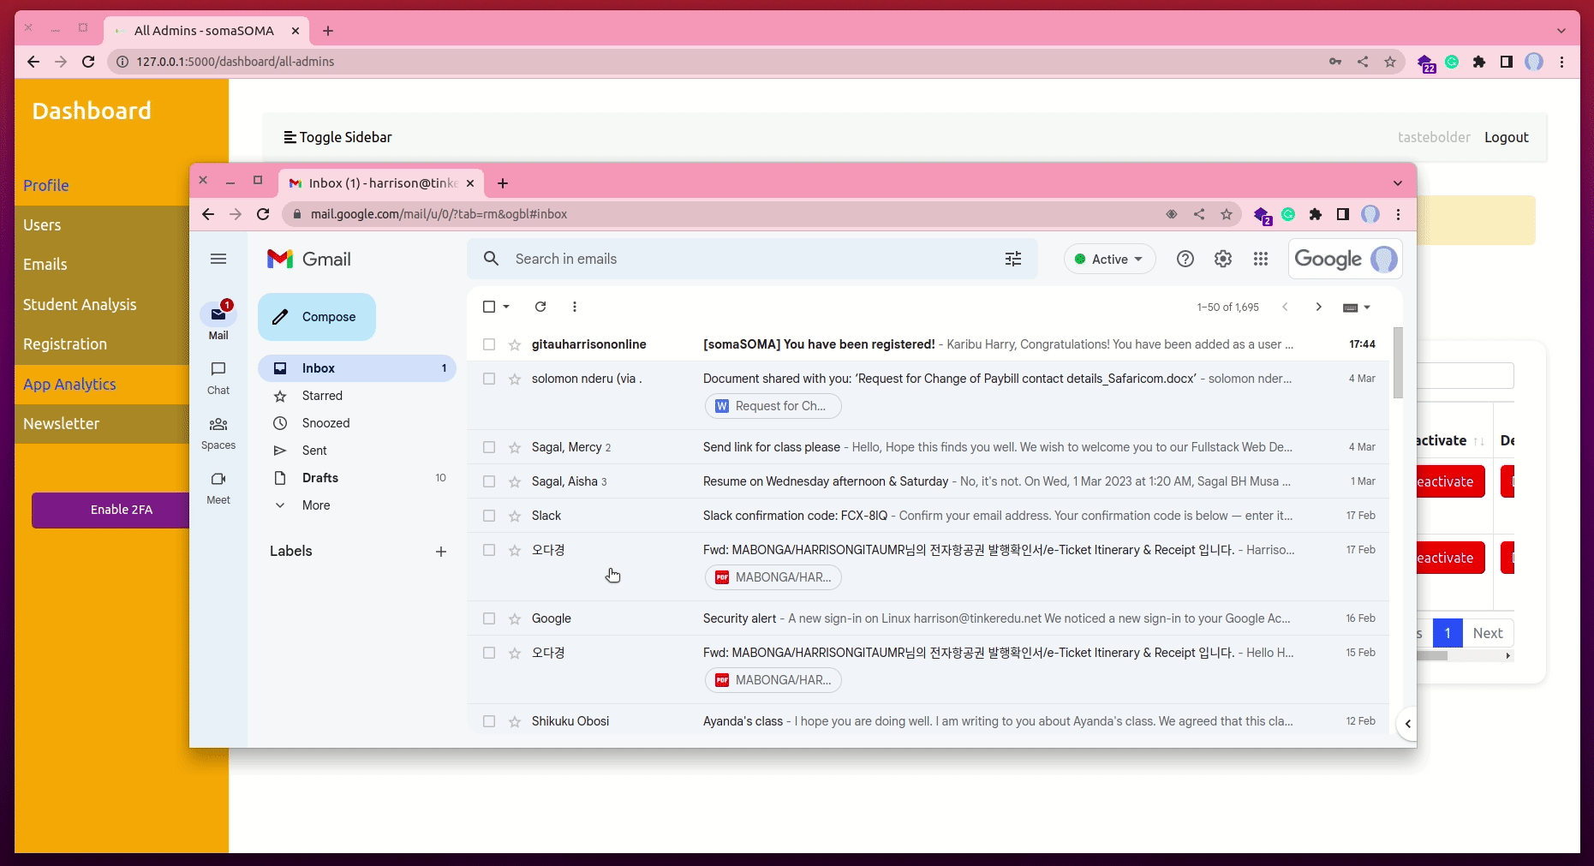Screen dimensions: 1594x866
Task: Open Mail section in Gmail rail
Action: tap(218, 321)
